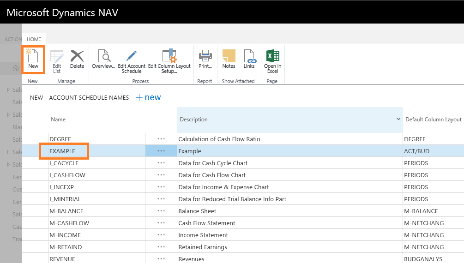The image size is (464, 263).
Task: Click the Income Statement description
Action: pos(203,235)
